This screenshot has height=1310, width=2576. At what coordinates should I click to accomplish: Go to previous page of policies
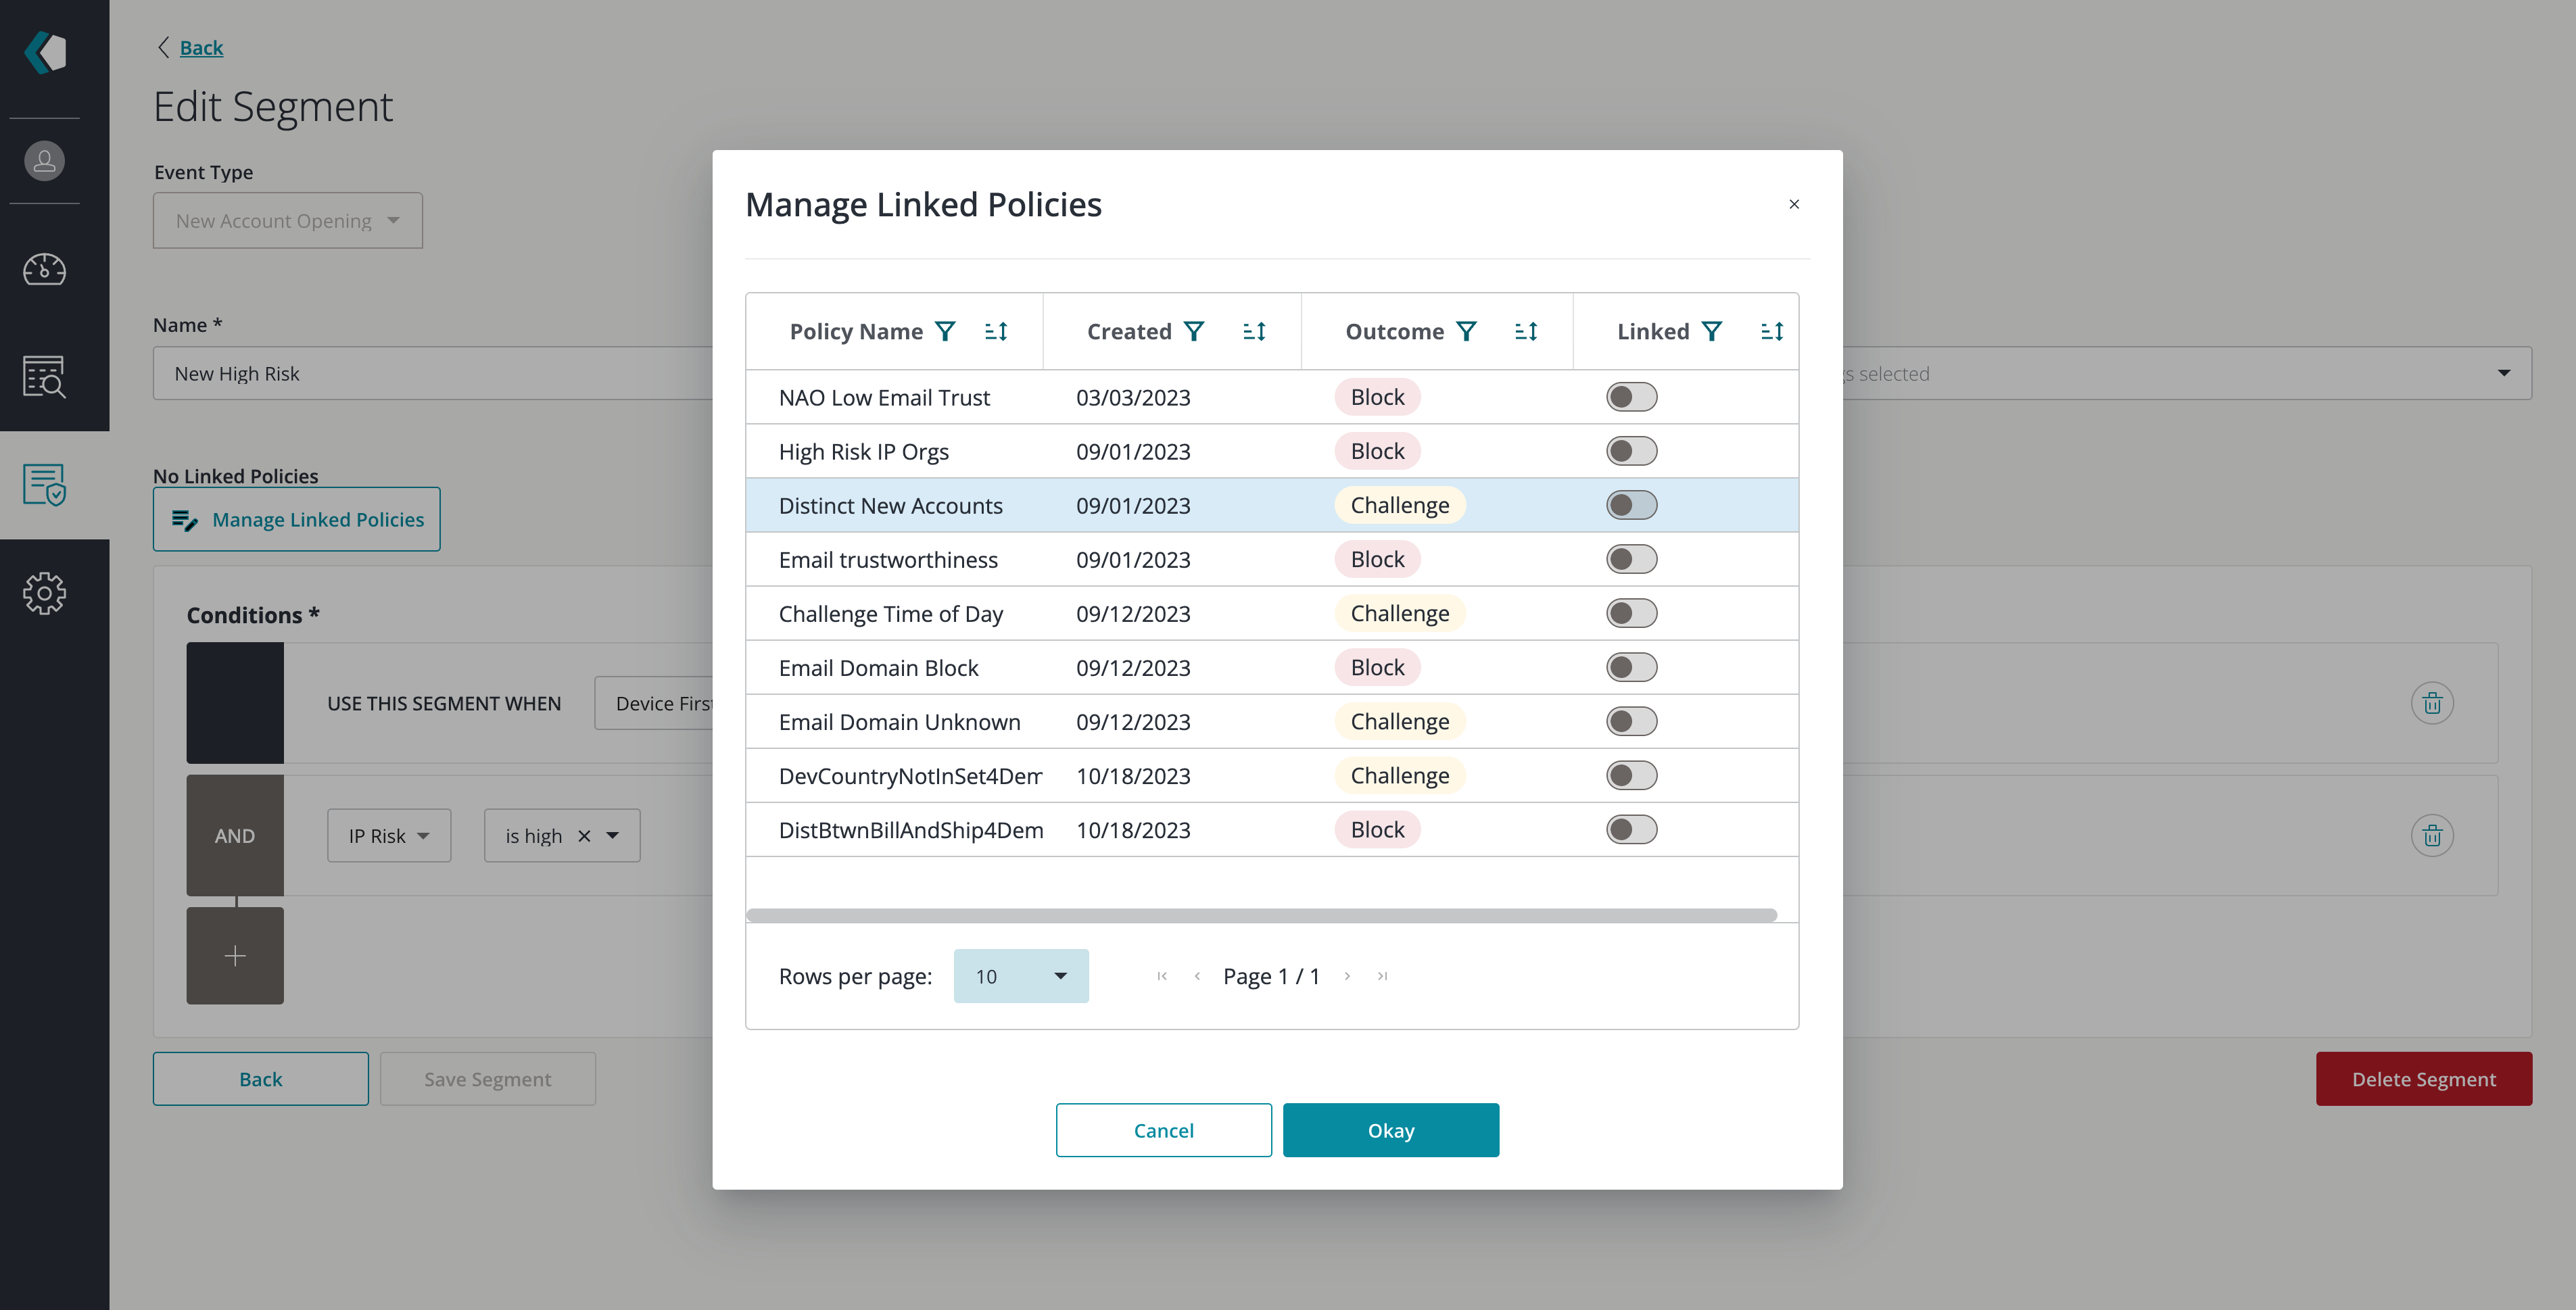tap(1197, 976)
